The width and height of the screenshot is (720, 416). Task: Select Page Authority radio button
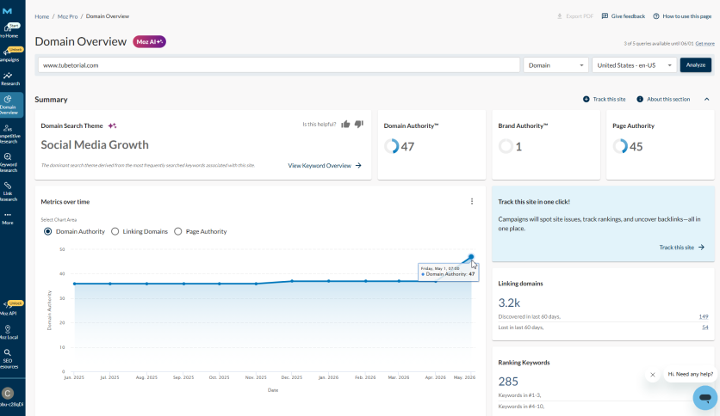click(x=177, y=231)
